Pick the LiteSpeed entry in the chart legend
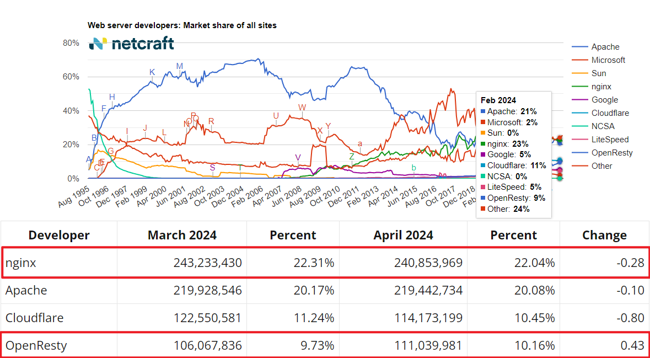Viewport: 650px width, 358px height. tap(600, 140)
